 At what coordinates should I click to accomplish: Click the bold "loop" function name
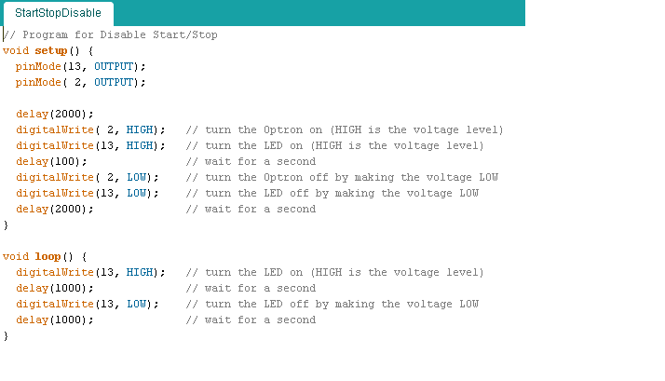(47, 256)
